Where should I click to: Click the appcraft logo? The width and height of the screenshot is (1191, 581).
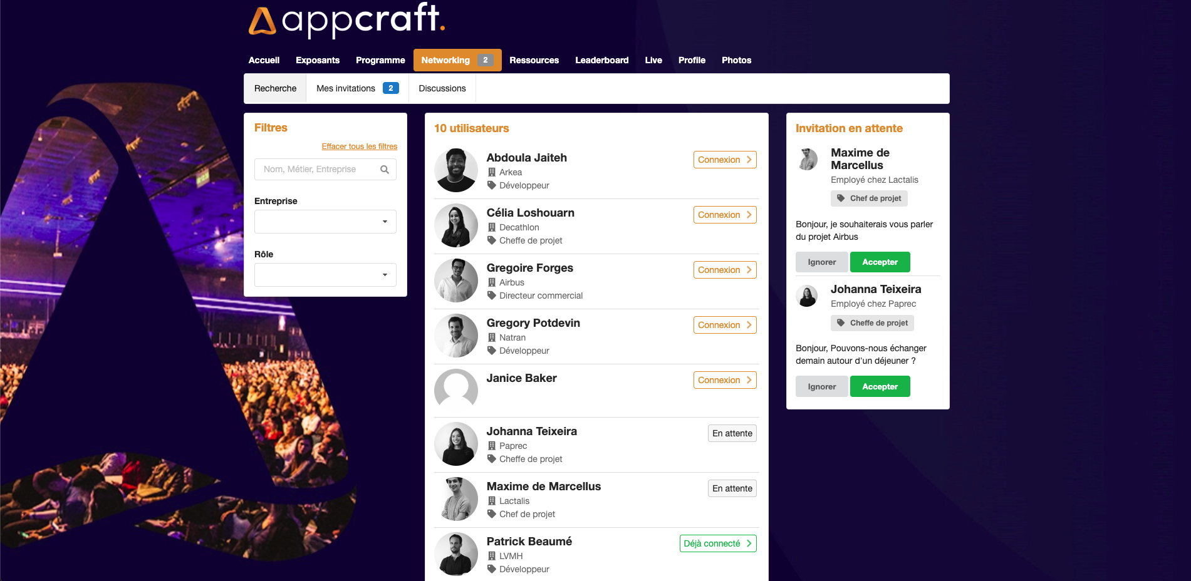click(x=347, y=20)
